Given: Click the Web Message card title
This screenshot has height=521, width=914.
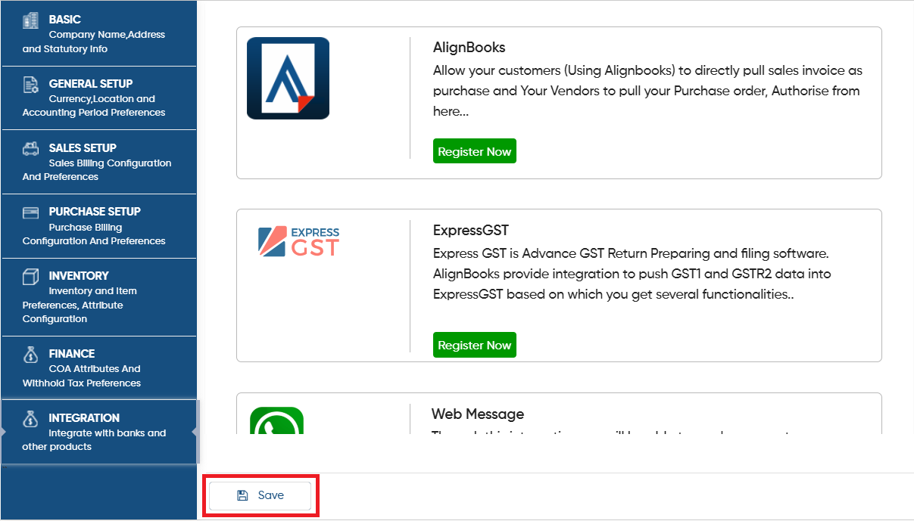Looking at the screenshot, I should tap(478, 414).
